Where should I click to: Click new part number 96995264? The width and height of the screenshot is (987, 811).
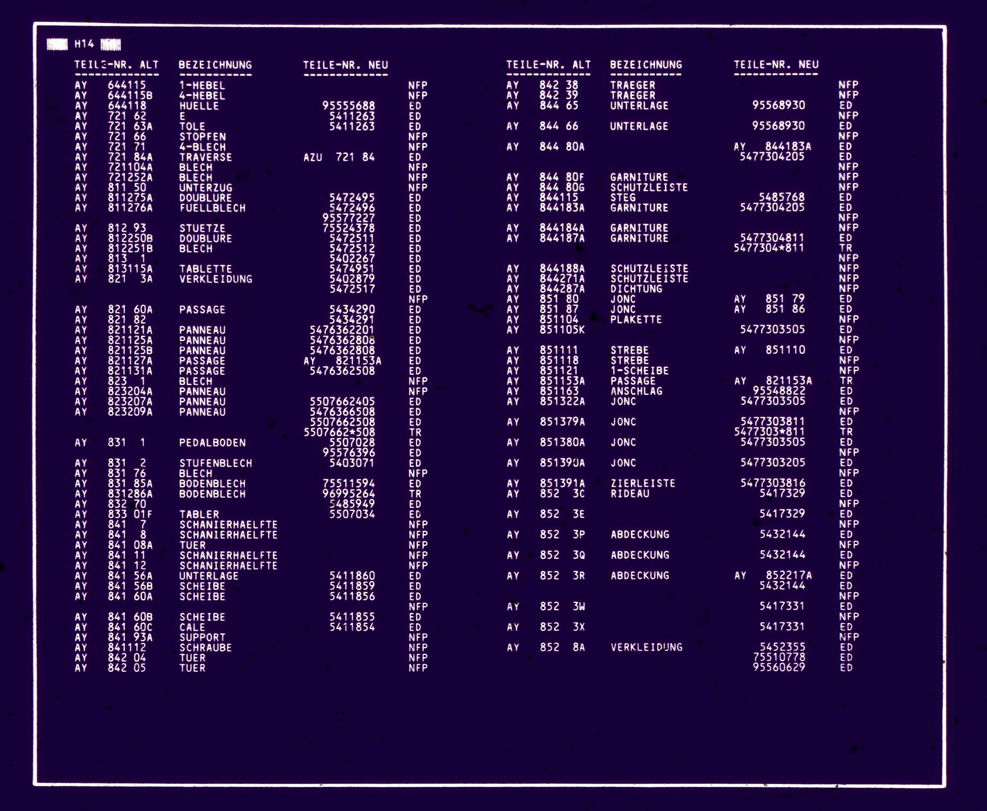(x=348, y=494)
